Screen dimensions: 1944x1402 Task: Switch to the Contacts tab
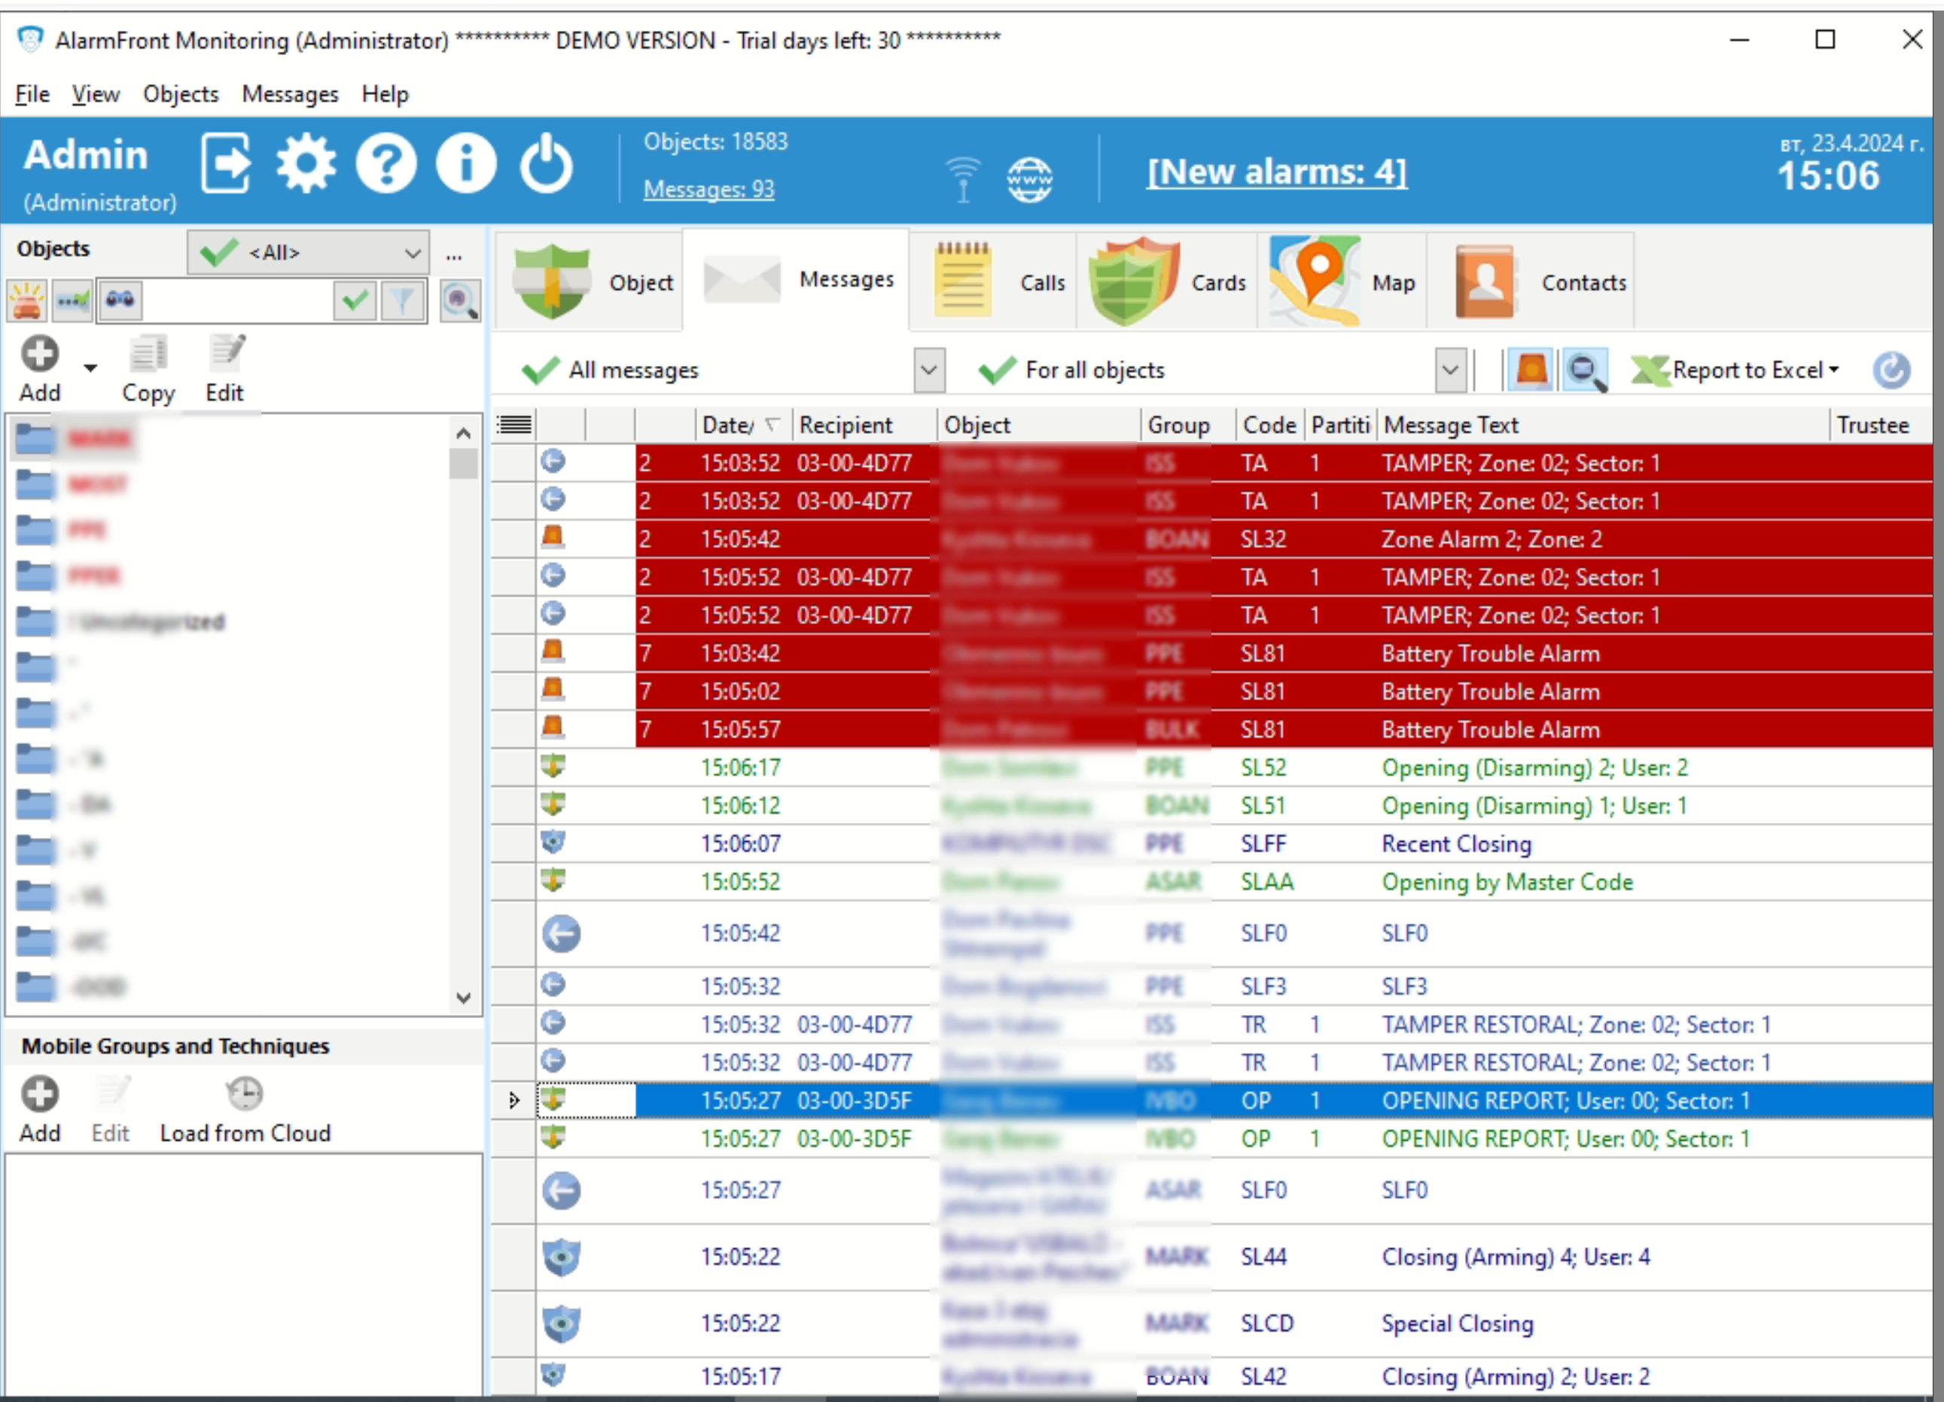click(x=1531, y=281)
